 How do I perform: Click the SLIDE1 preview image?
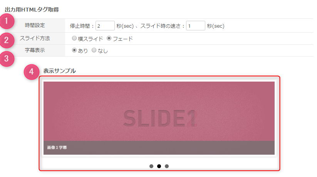point(159,111)
